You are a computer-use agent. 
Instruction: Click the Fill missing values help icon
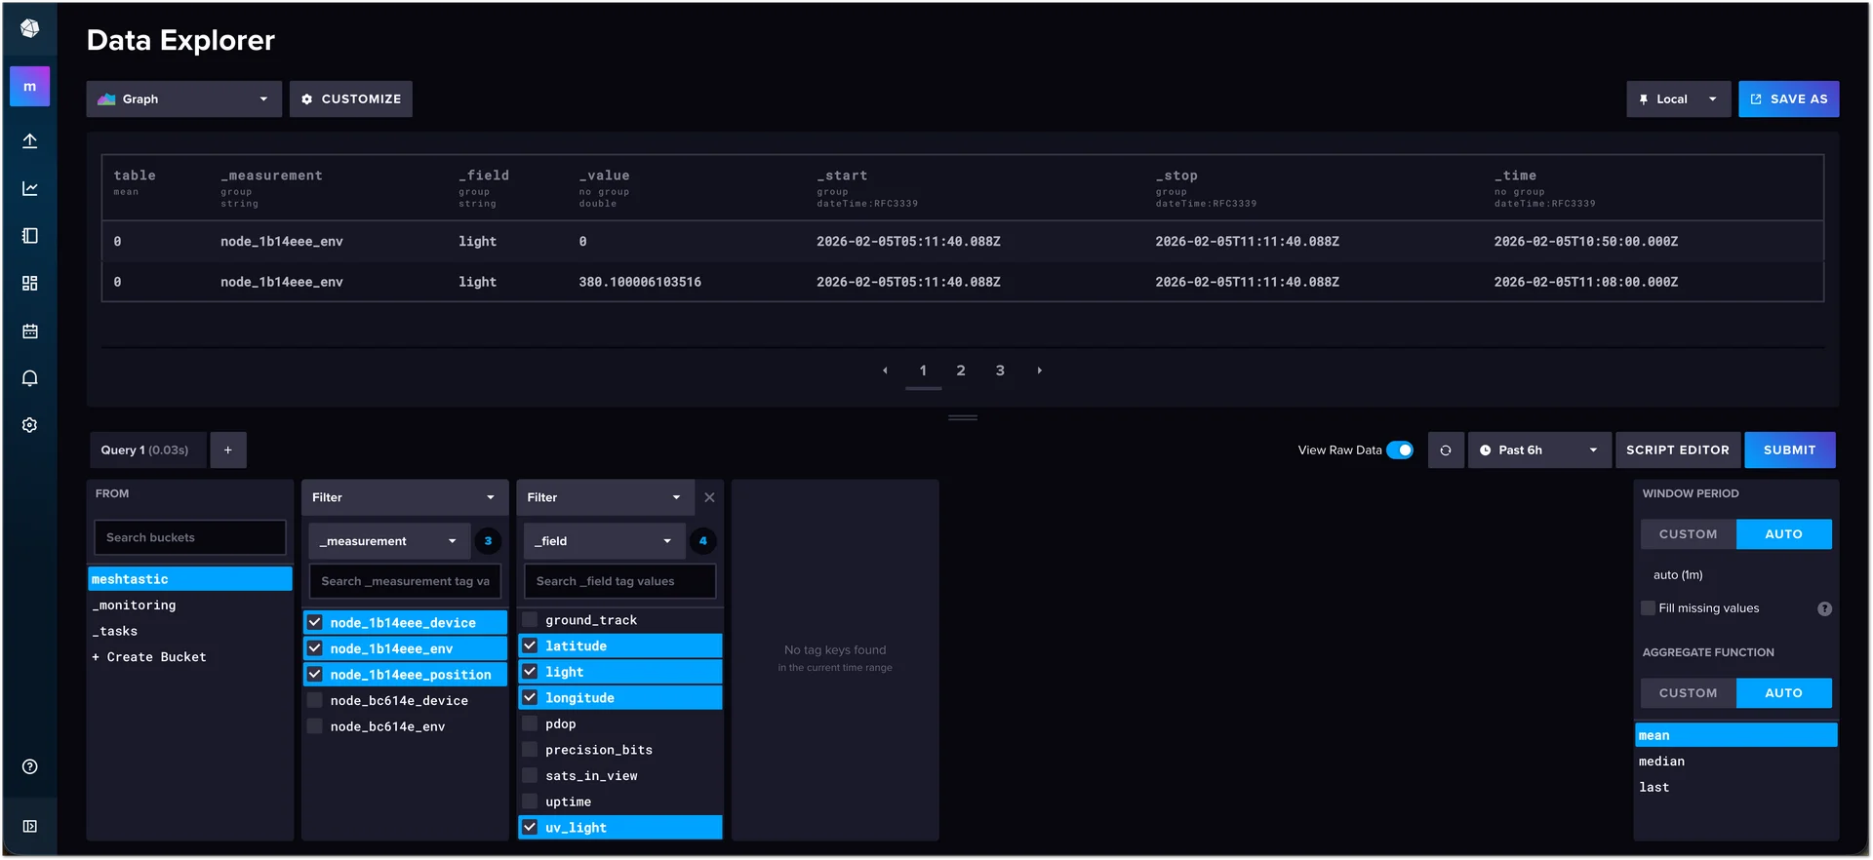tap(1824, 608)
